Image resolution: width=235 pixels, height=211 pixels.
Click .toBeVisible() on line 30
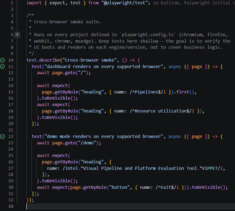pyautogui.click(x=207, y=187)
